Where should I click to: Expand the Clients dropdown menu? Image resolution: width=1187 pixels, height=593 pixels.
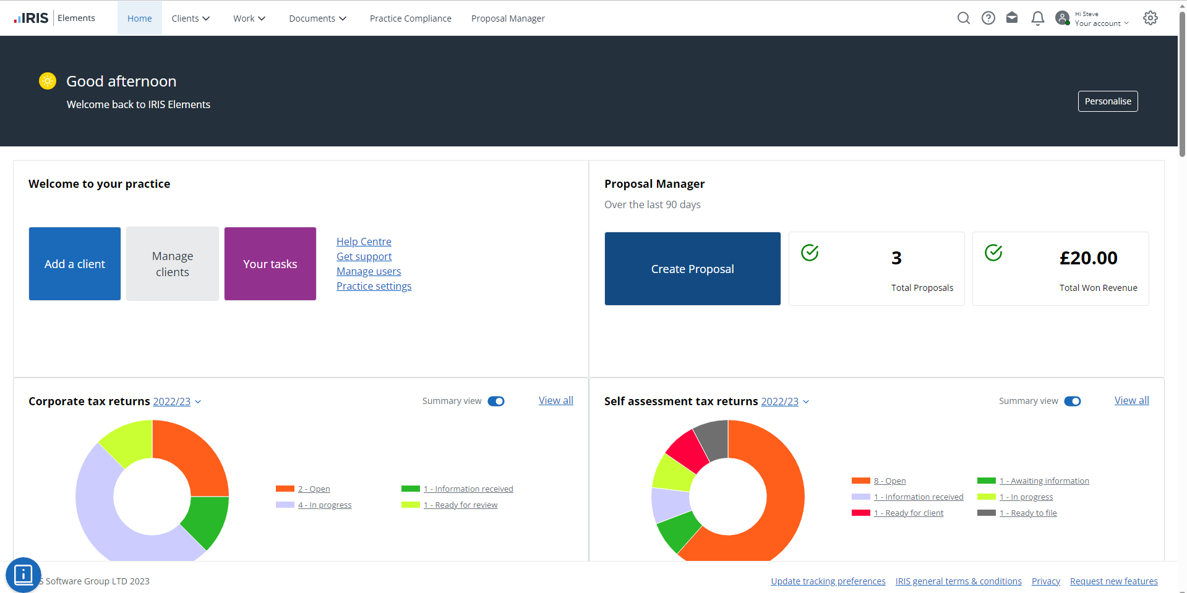(x=191, y=19)
